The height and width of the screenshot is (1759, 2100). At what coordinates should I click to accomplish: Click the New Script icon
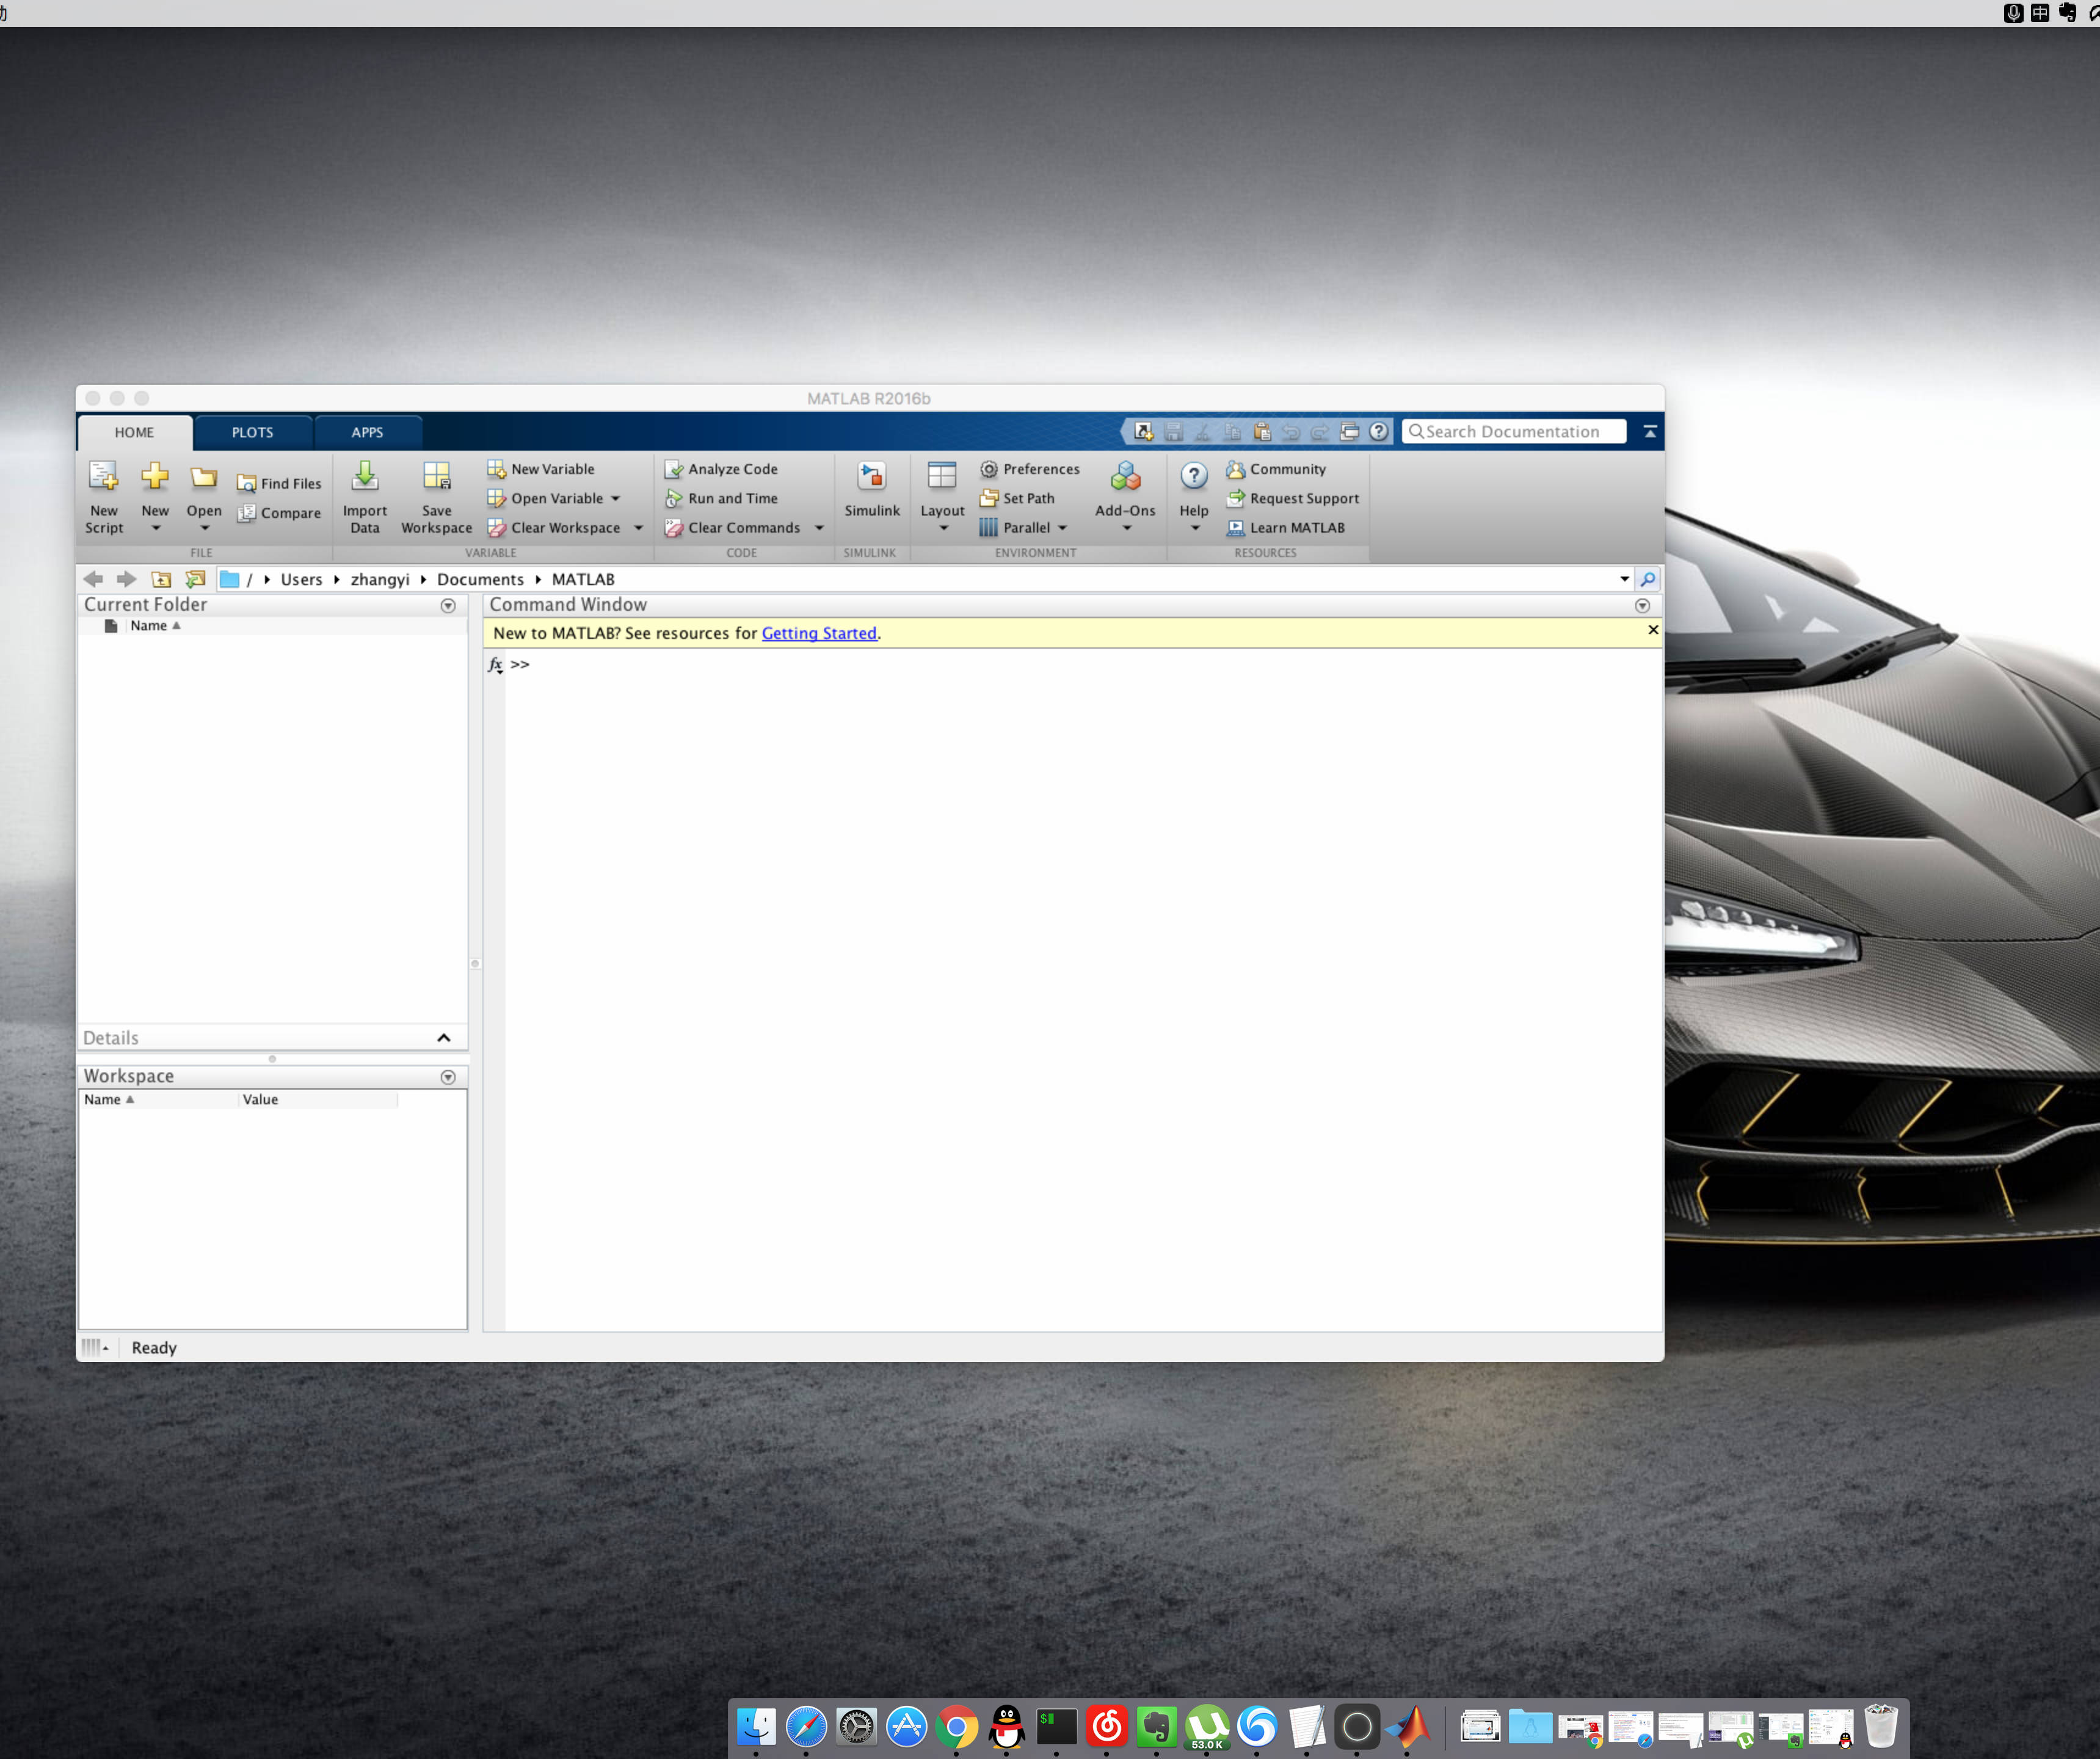(x=103, y=477)
